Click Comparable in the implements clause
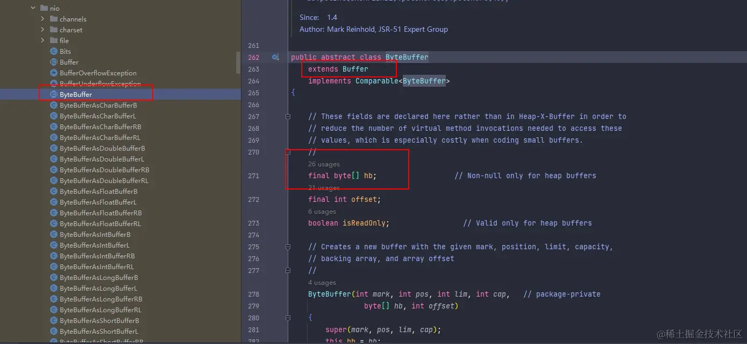747x344 pixels. point(376,81)
